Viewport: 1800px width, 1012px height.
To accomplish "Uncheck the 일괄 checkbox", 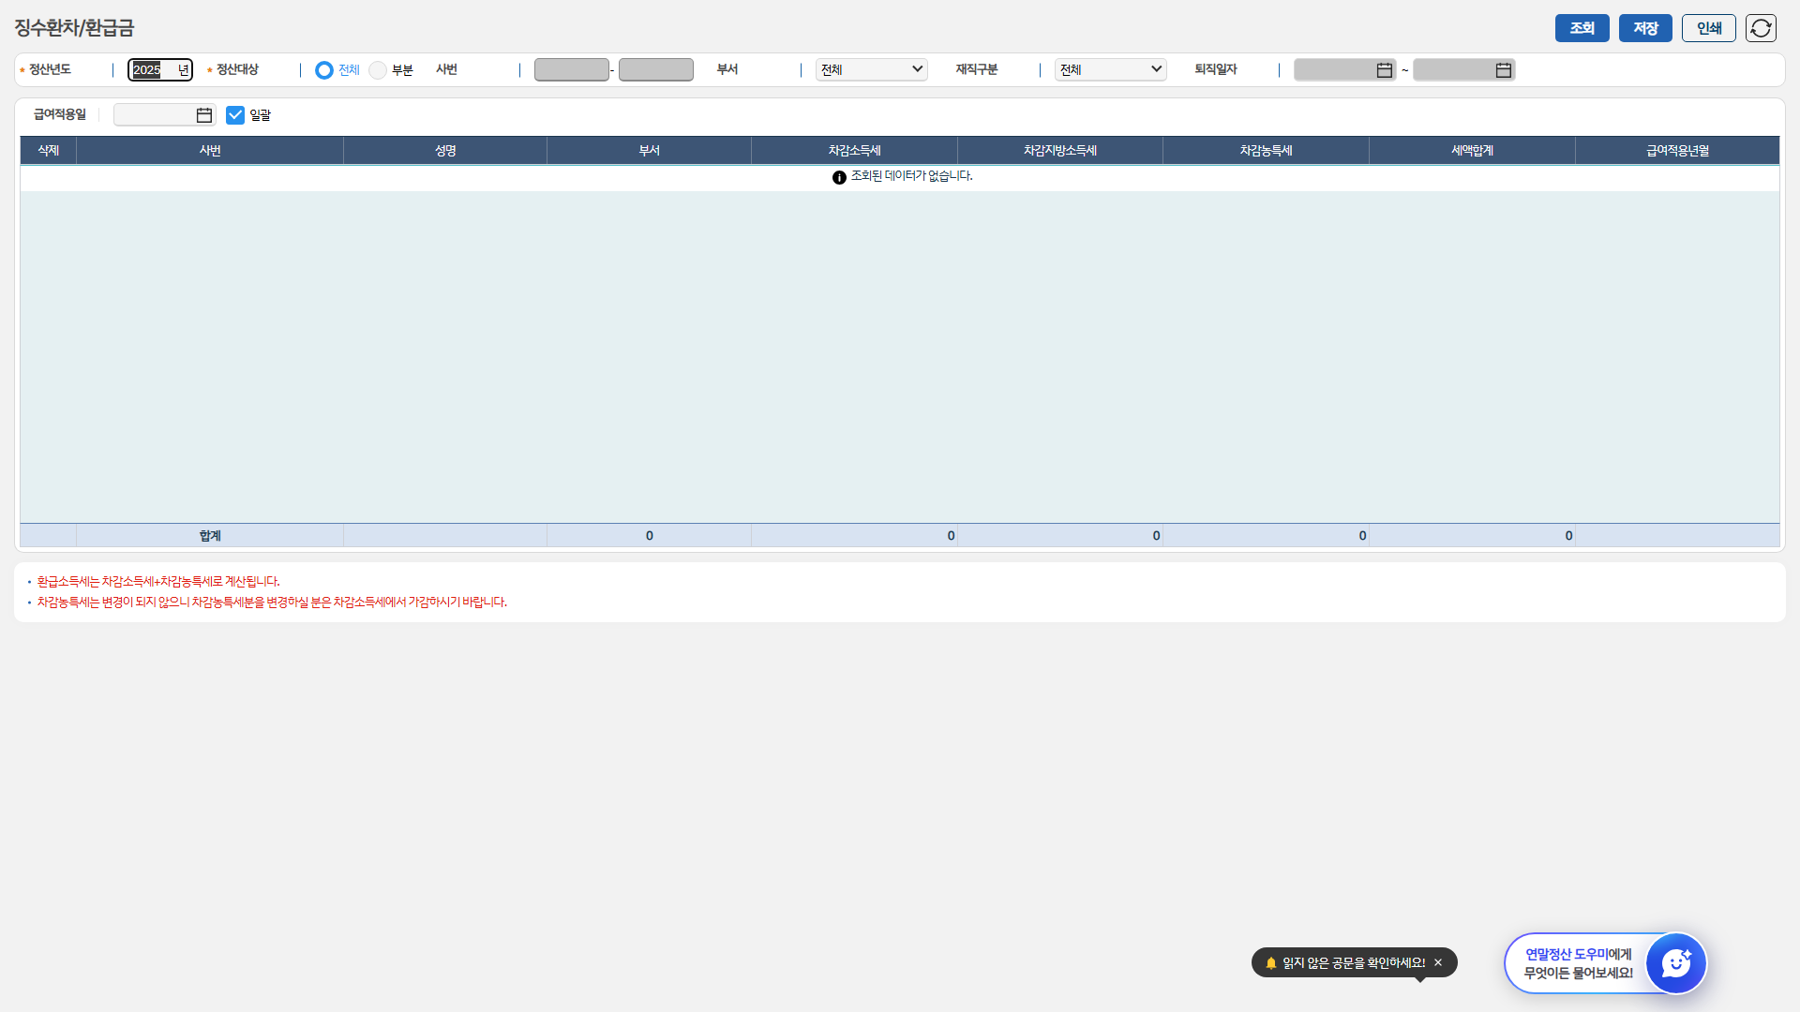I will tap(235, 115).
